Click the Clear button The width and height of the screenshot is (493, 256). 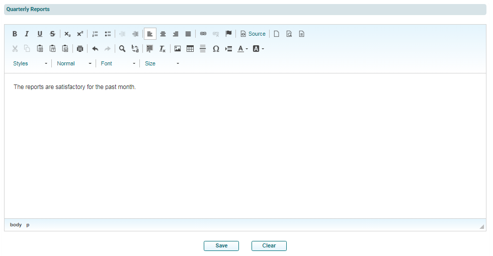(269, 246)
